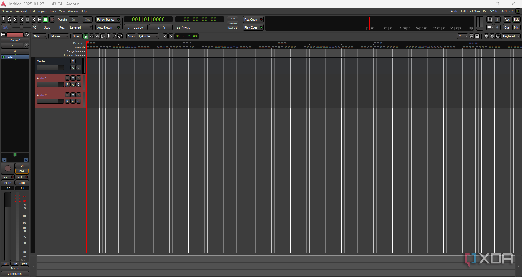
Task: Go to session end icon
Action: click(21, 20)
